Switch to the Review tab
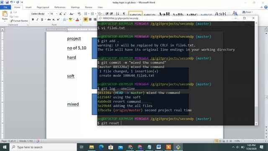 point(88,7)
